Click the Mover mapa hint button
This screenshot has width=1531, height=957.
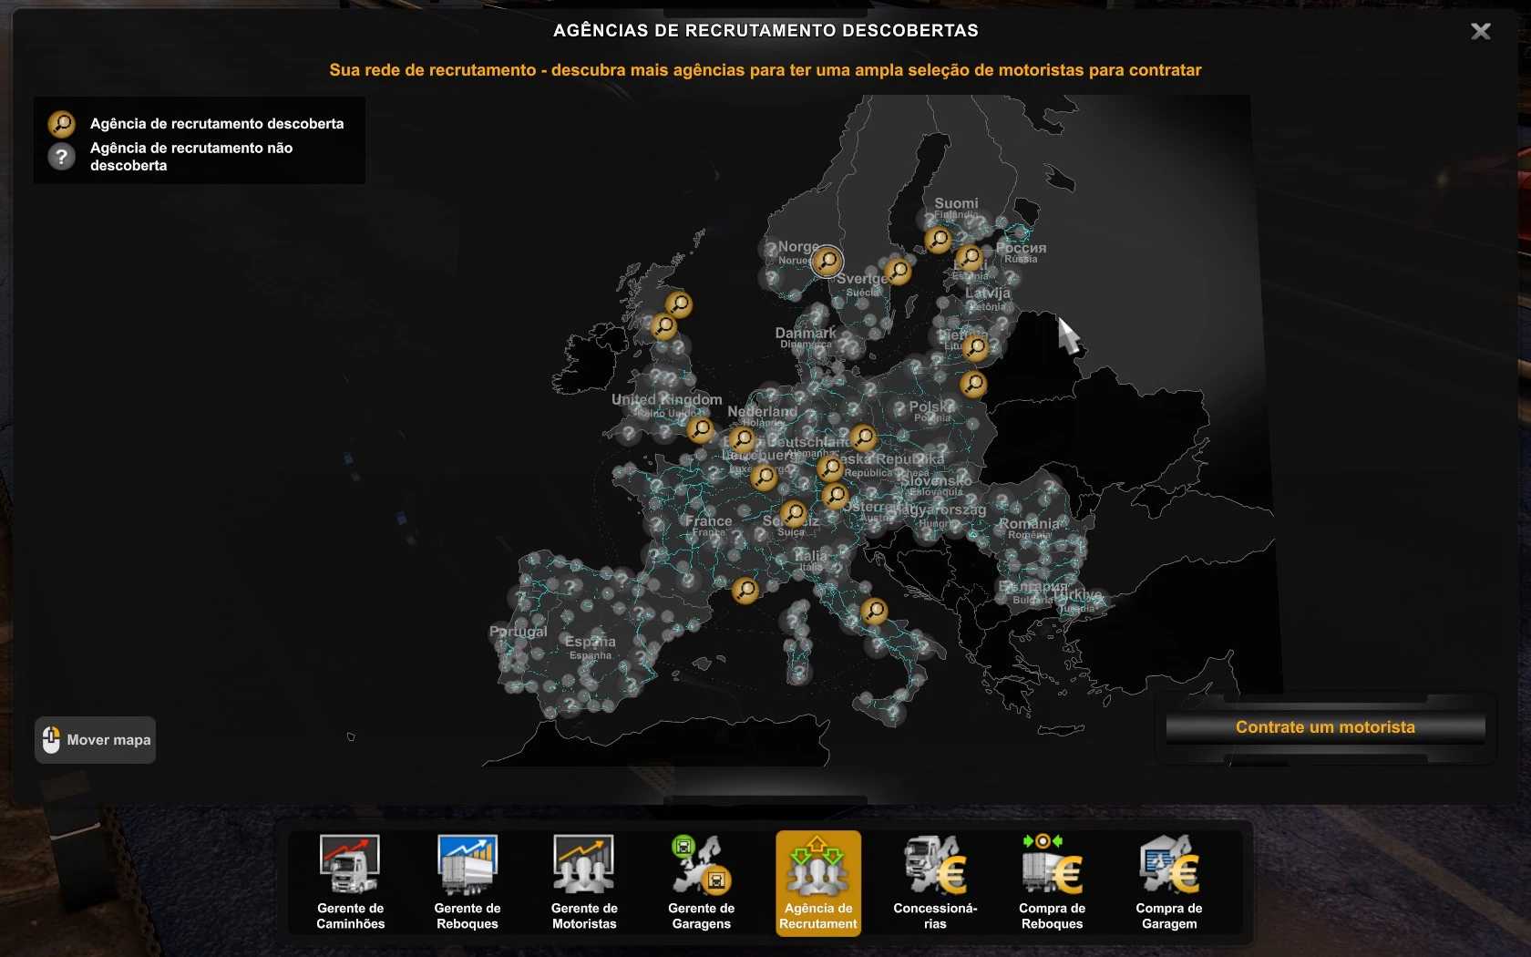(96, 740)
